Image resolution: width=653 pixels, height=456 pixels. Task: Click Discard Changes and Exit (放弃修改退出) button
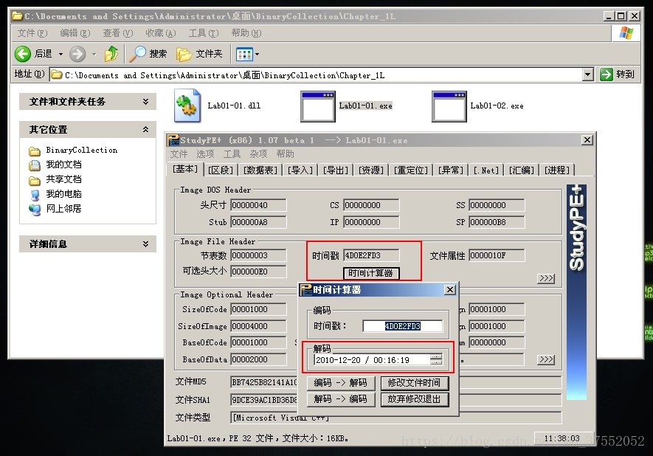pyautogui.click(x=415, y=399)
